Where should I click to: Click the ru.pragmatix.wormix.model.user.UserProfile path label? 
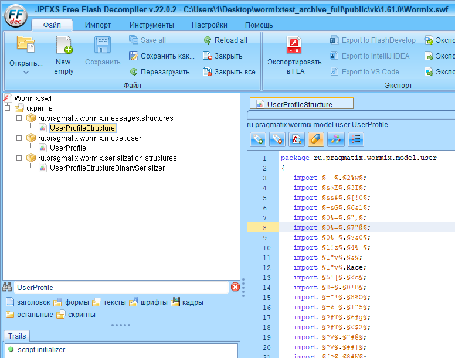click(x=317, y=125)
